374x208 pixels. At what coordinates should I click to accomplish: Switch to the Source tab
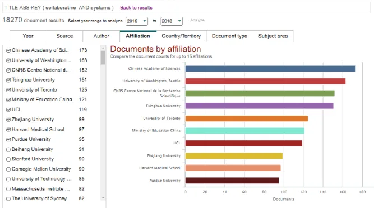(x=64, y=36)
